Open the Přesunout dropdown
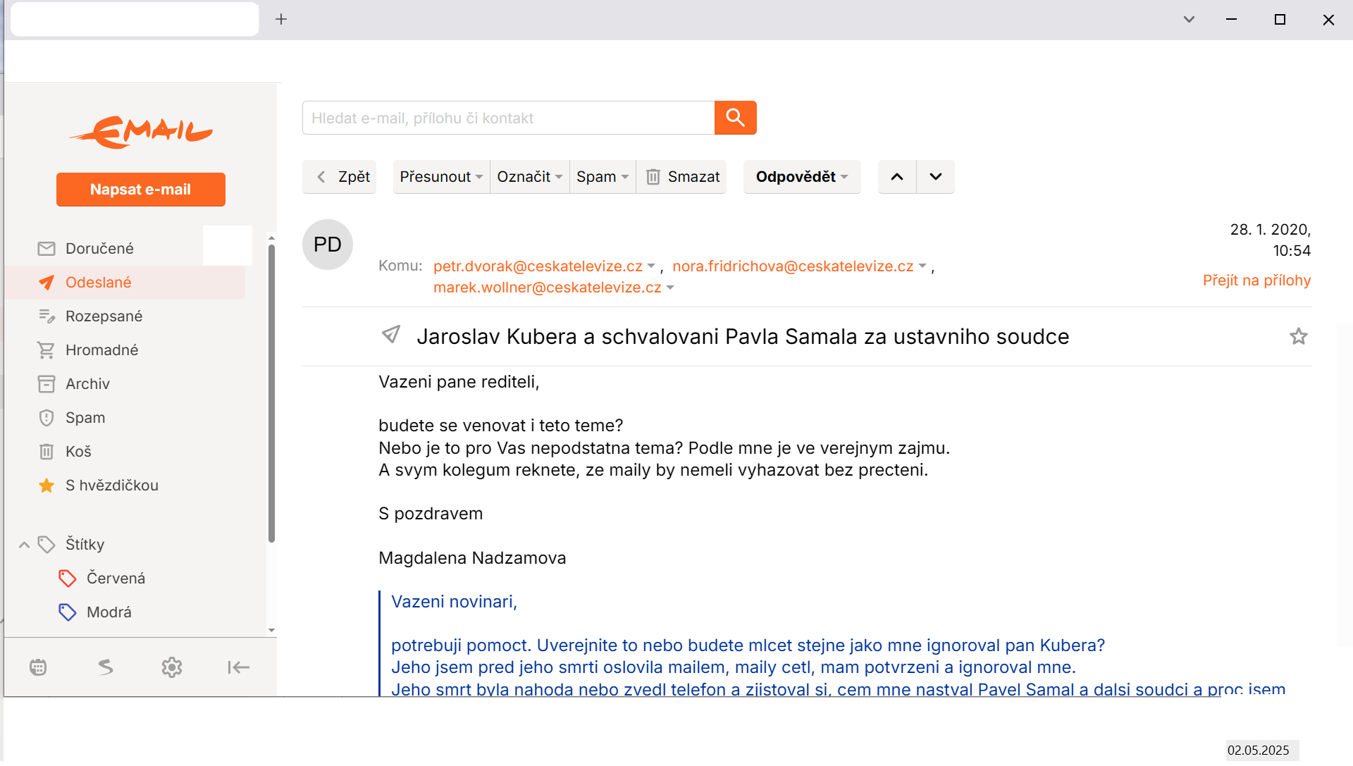The width and height of the screenshot is (1353, 766). pos(441,177)
